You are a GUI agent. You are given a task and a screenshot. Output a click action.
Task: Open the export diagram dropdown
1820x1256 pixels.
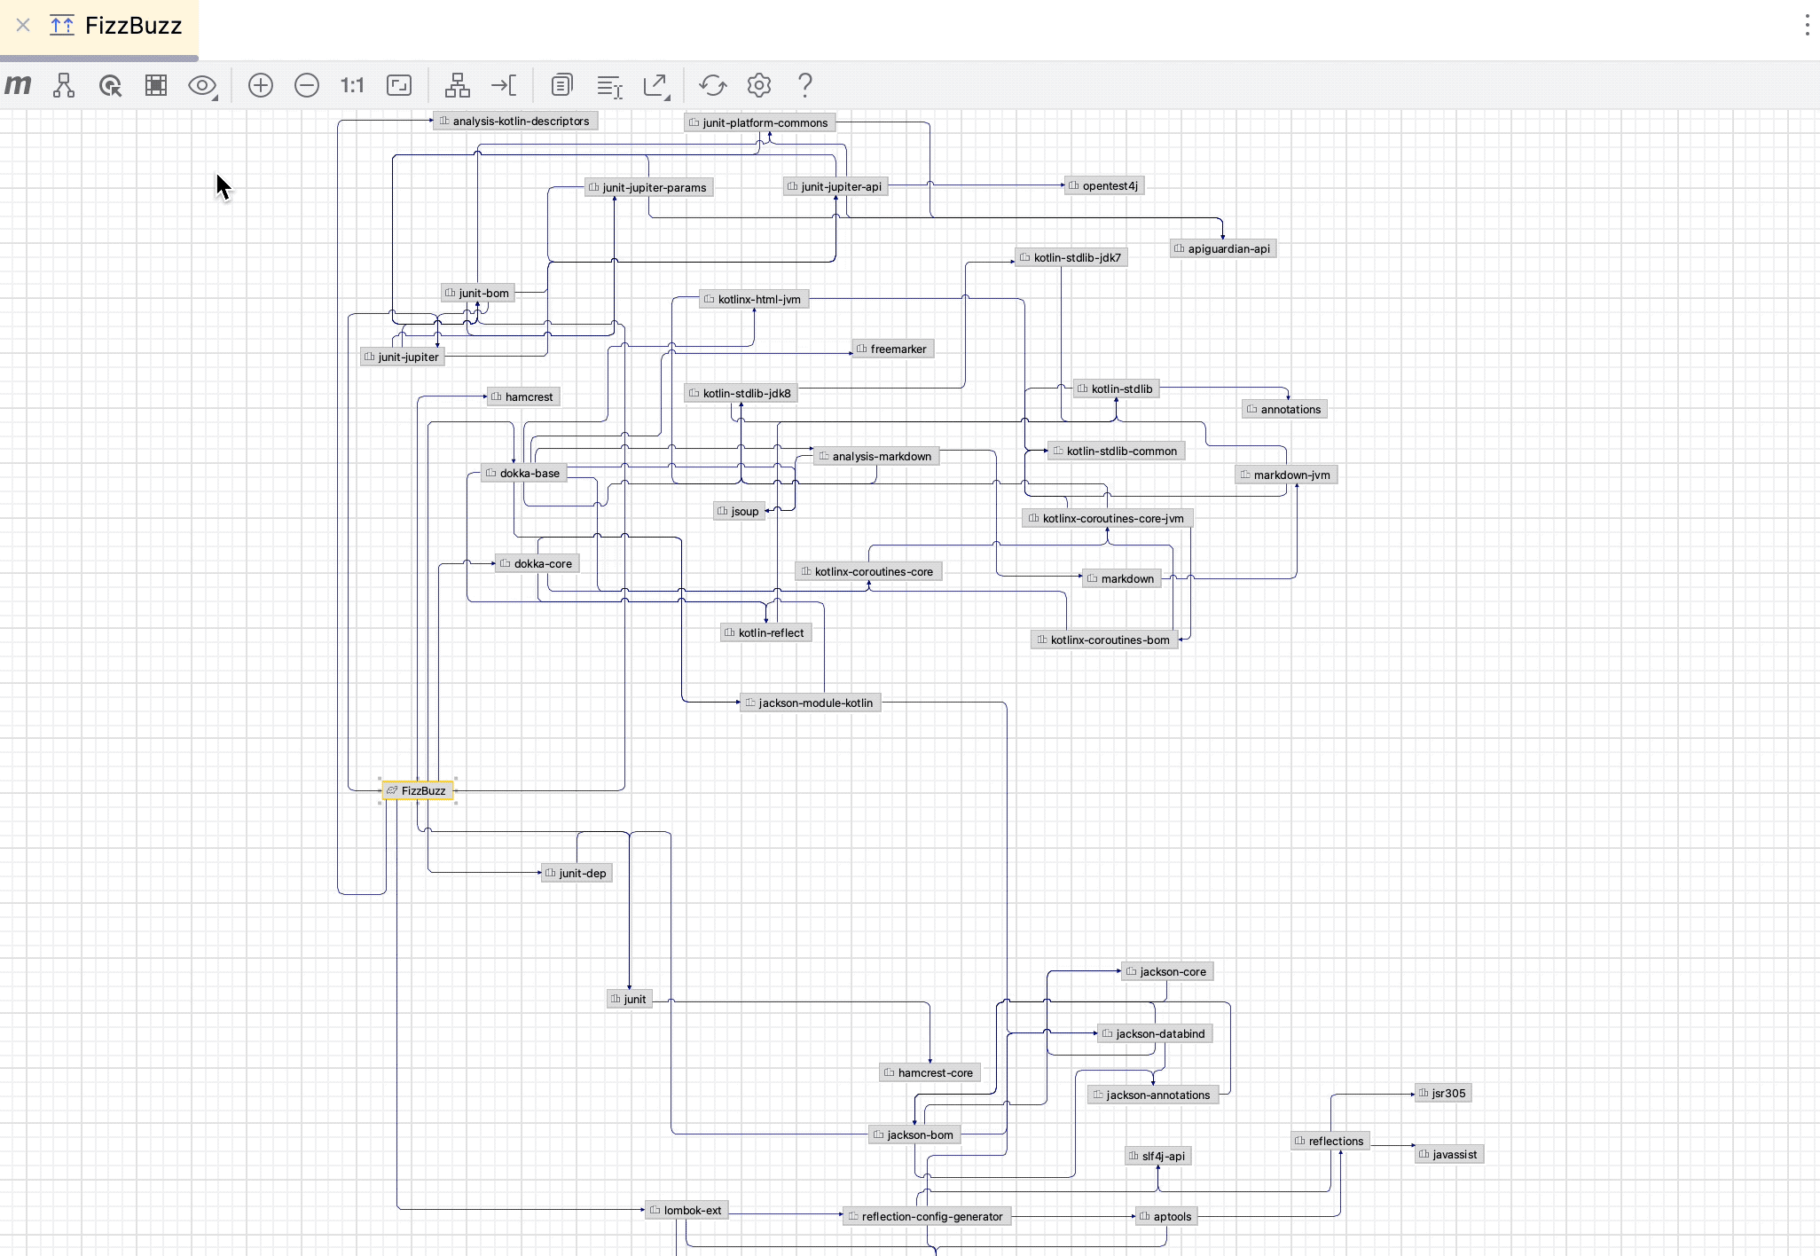(x=656, y=85)
